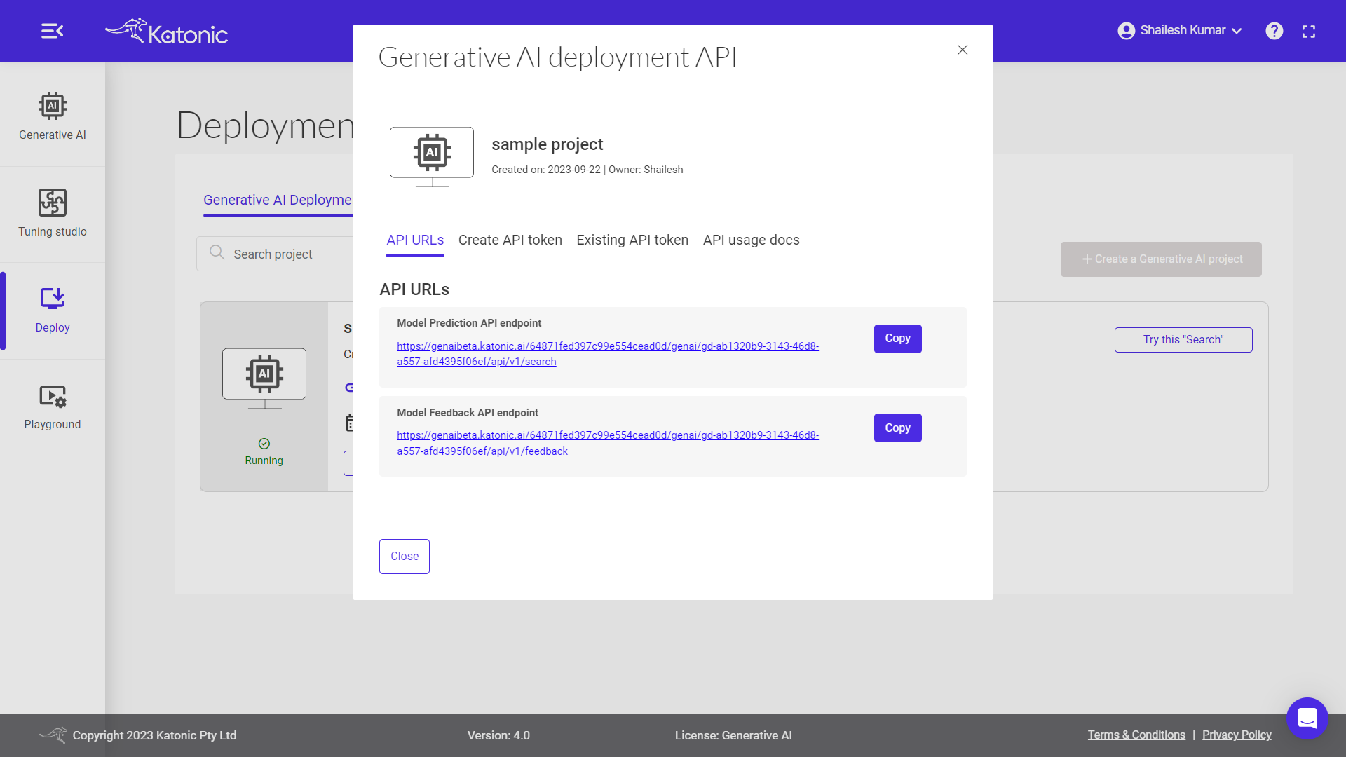Screen dimensions: 1346x757
Task: Click the API URLs tab
Action: point(415,240)
